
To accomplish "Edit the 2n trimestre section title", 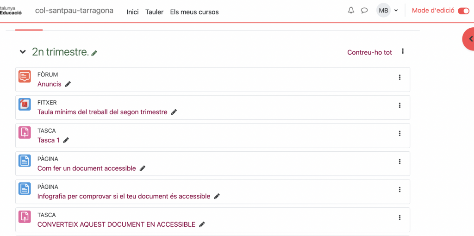I will pos(94,53).
